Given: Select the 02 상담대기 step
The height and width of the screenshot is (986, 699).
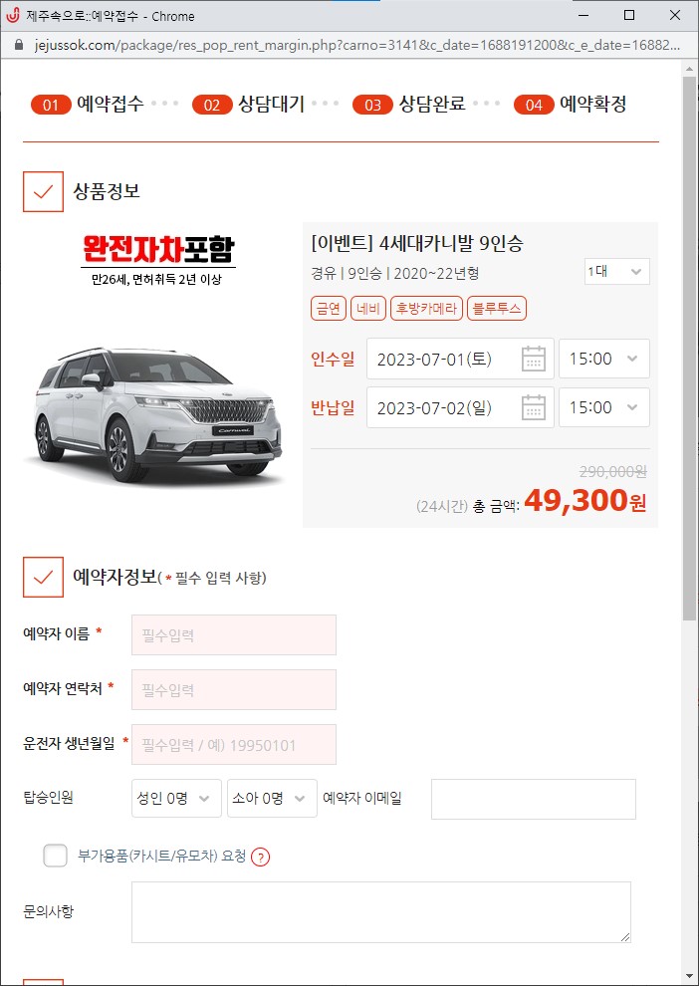Looking at the screenshot, I should click(249, 105).
